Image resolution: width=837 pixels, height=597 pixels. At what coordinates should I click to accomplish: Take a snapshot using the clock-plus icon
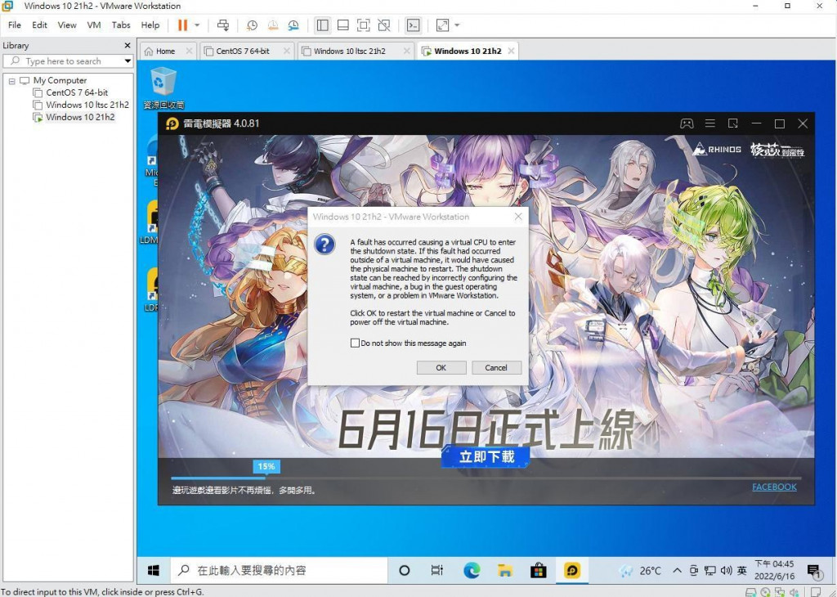tap(252, 25)
